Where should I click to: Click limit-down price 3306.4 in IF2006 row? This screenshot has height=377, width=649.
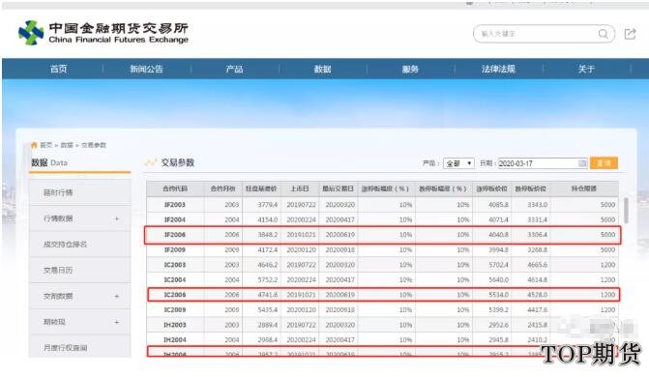[x=537, y=235]
